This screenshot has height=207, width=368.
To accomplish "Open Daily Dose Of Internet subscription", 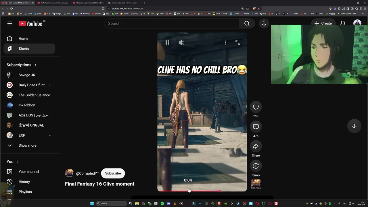I will [x=29, y=85].
